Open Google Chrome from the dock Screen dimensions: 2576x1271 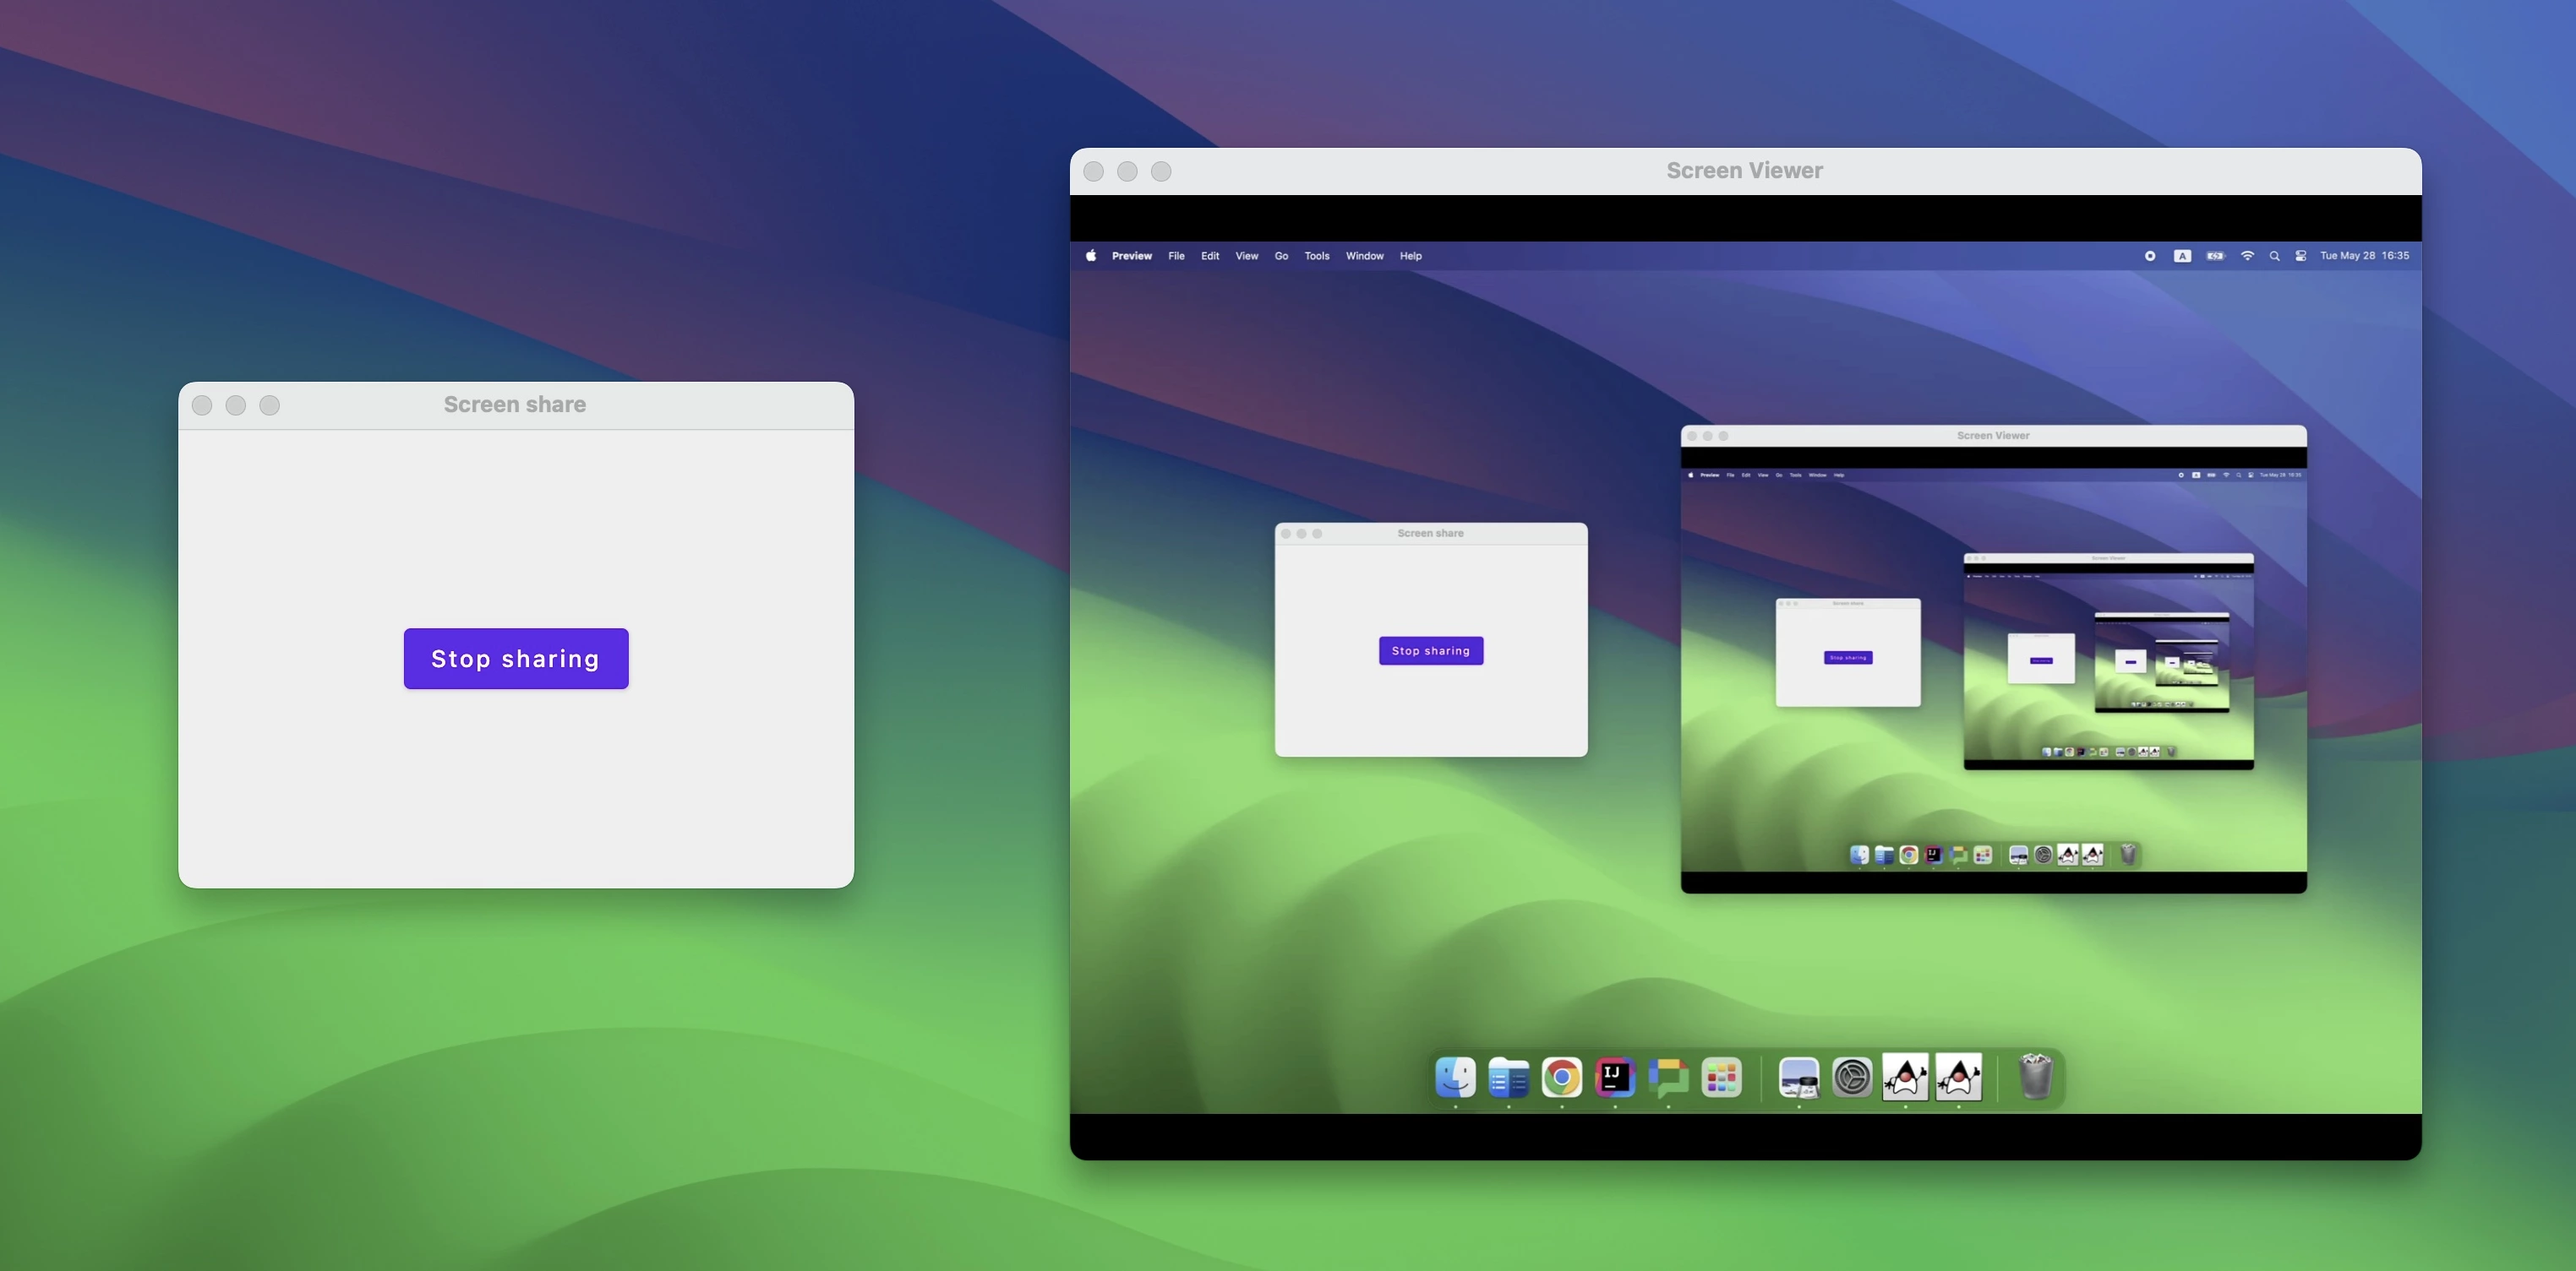(1561, 1079)
